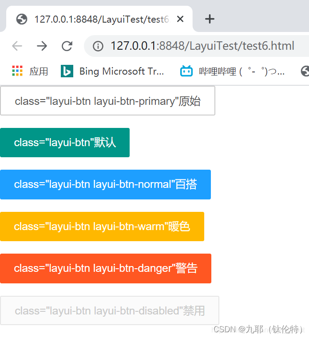Open the site information icon in address bar

98,46
